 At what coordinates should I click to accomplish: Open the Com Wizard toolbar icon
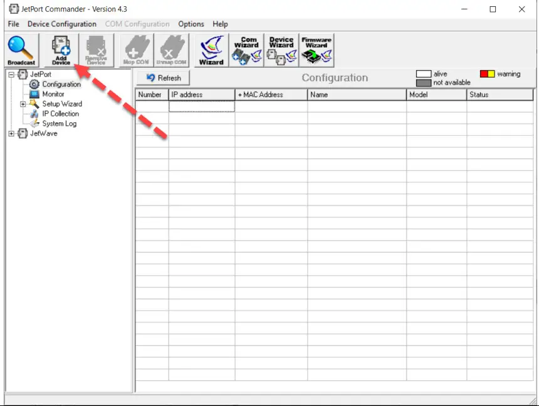coord(246,50)
